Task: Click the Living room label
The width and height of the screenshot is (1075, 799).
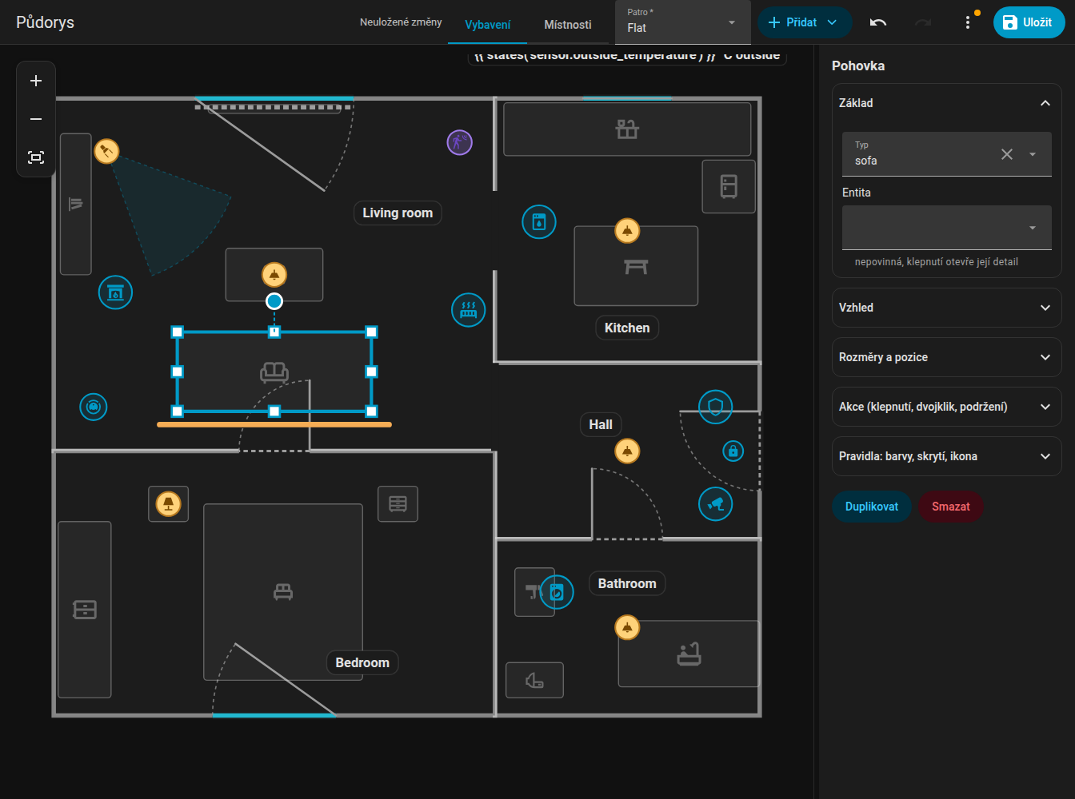Action: click(398, 213)
